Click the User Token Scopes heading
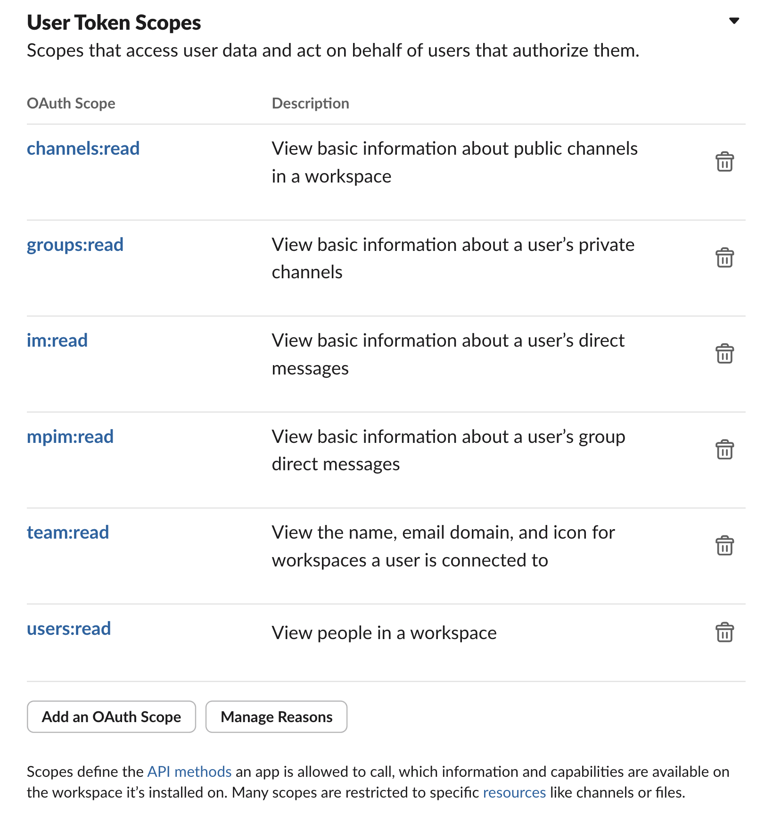Image resolution: width=773 pixels, height=832 pixels. (x=114, y=23)
